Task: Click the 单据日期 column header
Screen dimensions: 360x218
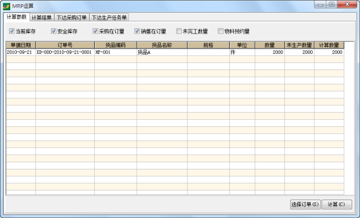Action: click(20, 45)
